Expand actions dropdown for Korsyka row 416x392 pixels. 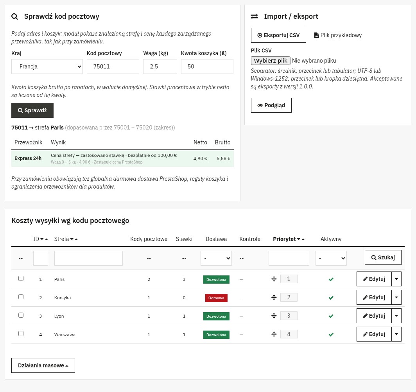[x=396, y=297]
